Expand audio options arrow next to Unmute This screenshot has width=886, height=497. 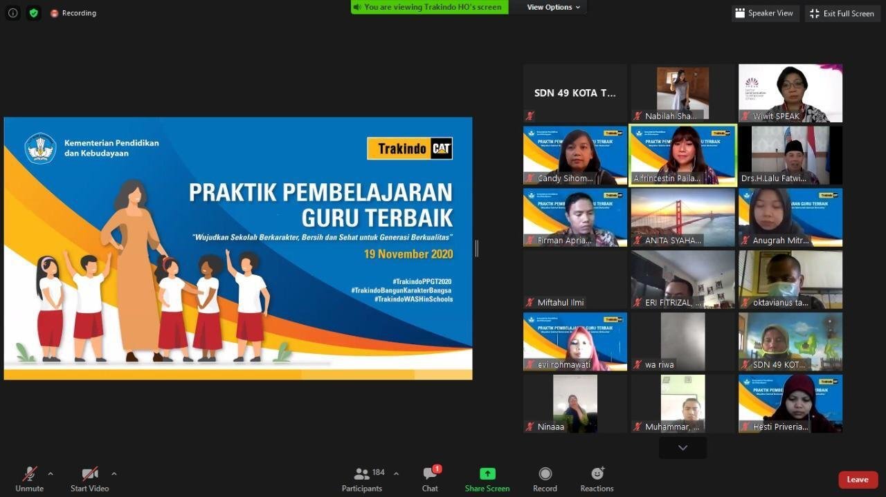[51, 473]
